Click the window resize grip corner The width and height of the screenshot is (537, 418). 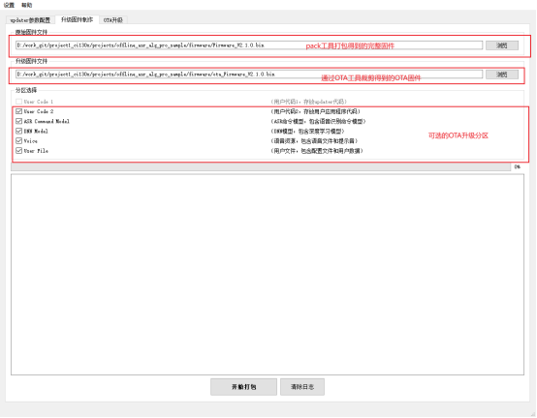click(x=533, y=414)
